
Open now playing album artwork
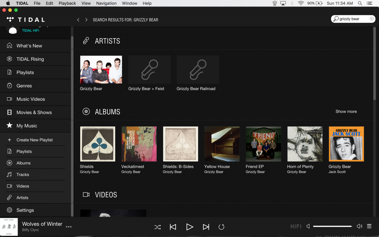point(9,227)
